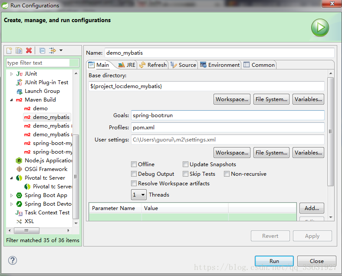342x276 pixels.
Task: Click into the Base directory field
Action: tap(207, 86)
